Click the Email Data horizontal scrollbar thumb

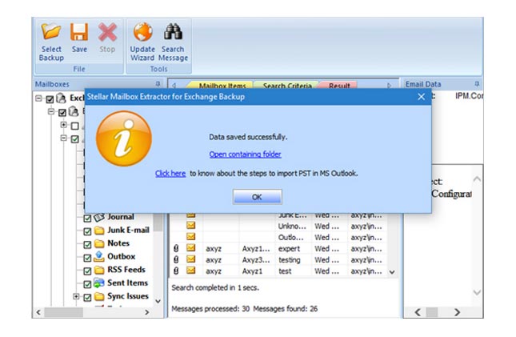pyautogui.click(x=432, y=312)
